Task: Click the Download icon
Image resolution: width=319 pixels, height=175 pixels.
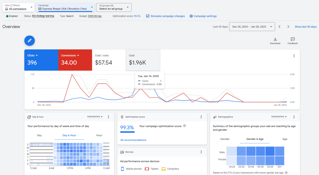Action: click(275, 39)
